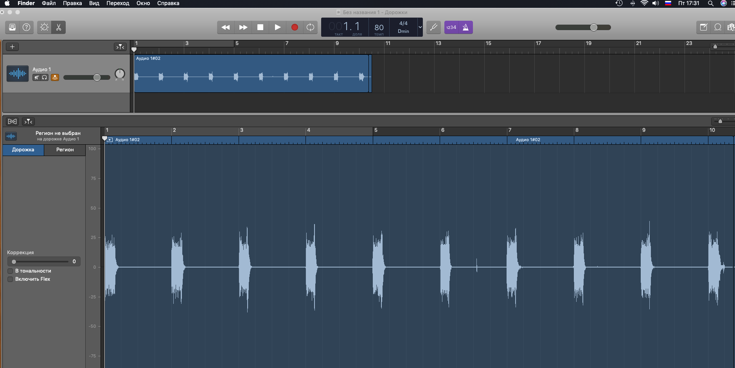Open the Library panel button
This screenshot has width=735, height=368.
pos(13,27)
